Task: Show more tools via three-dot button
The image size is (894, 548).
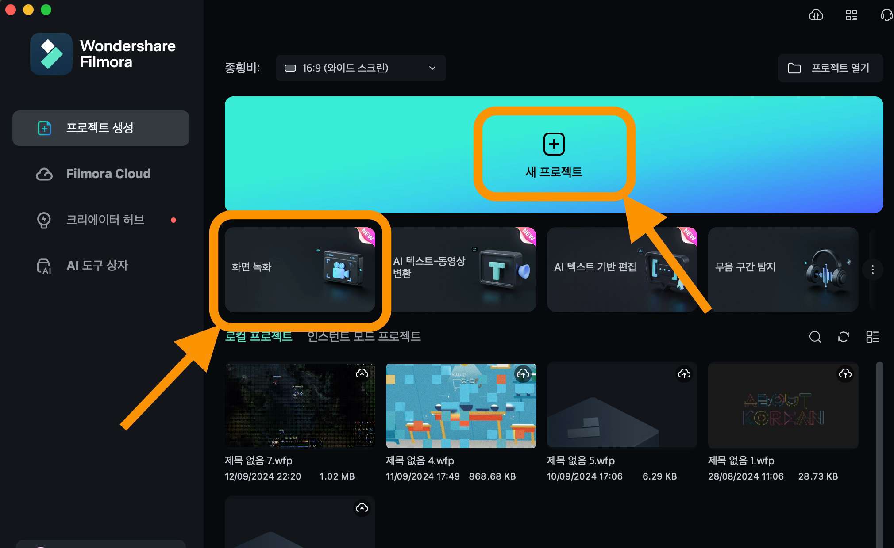Action: pyautogui.click(x=872, y=270)
